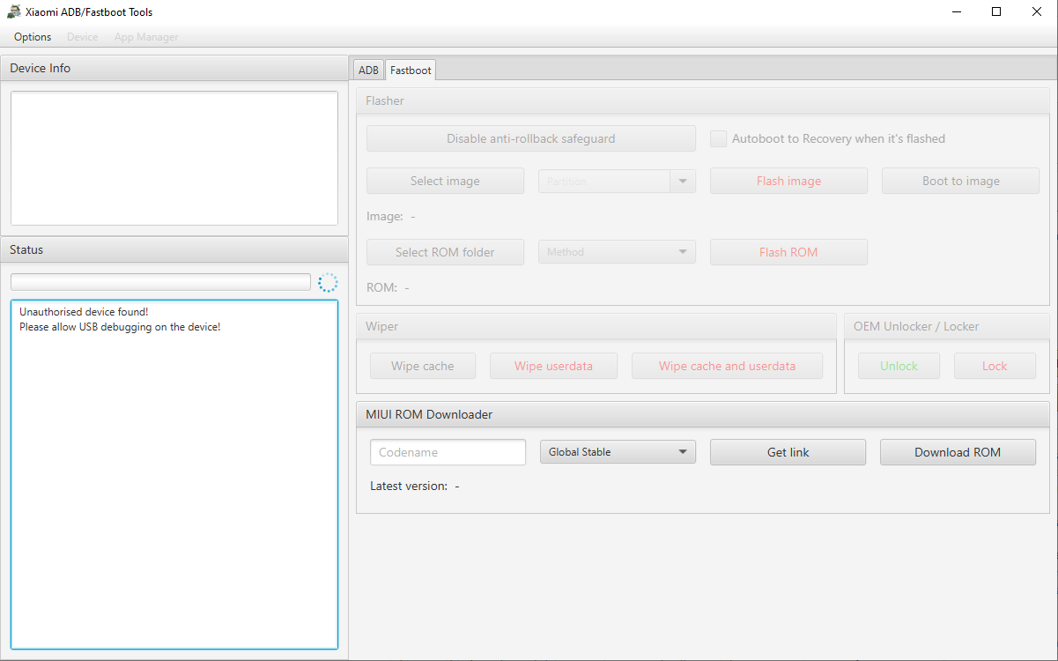Click Disable anti-rollback safeguard button
This screenshot has height=661, width=1058.
[531, 138]
